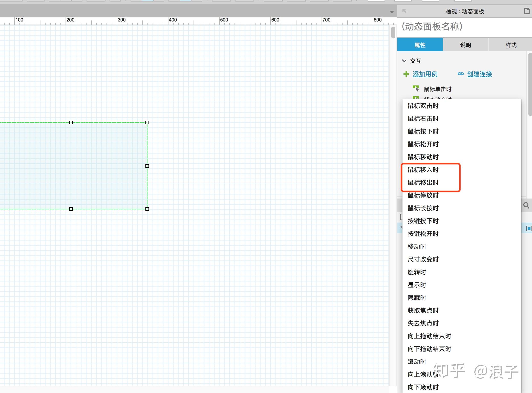Open the canvas tab list dropdown arrow
Image resolution: width=532 pixels, height=393 pixels.
click(392, 12)
